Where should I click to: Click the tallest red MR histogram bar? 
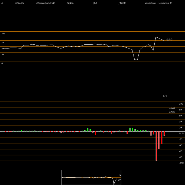(156, 146)
